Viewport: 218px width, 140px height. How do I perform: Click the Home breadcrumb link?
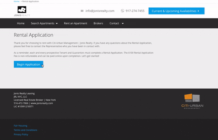(17, 1)
